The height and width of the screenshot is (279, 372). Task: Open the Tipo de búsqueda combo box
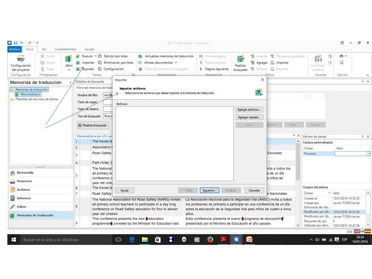[108, 116]
